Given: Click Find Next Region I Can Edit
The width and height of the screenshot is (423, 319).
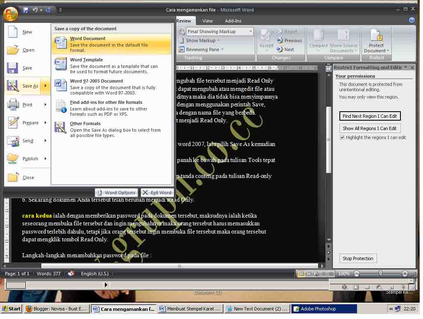Looking at the screenshot, I should coord(370,116).
